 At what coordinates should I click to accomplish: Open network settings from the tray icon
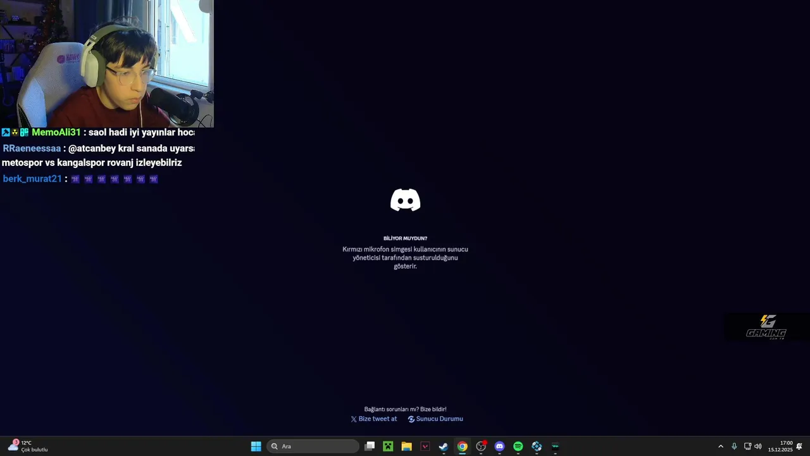tap(747, 446)
